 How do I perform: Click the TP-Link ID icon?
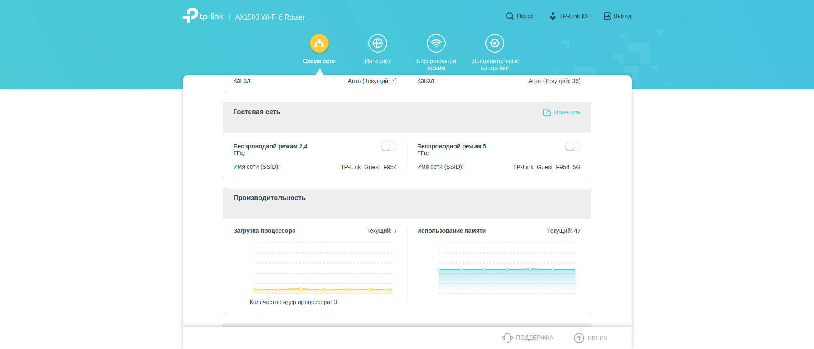point(552,16)
